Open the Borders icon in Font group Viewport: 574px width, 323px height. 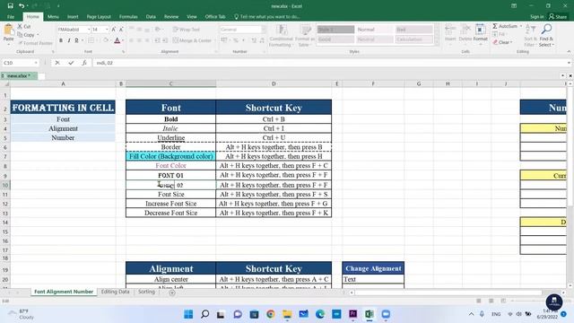[91, 40]
